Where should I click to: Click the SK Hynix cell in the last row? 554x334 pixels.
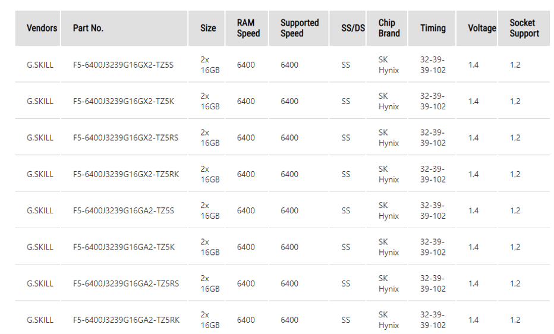click(389, 320)
